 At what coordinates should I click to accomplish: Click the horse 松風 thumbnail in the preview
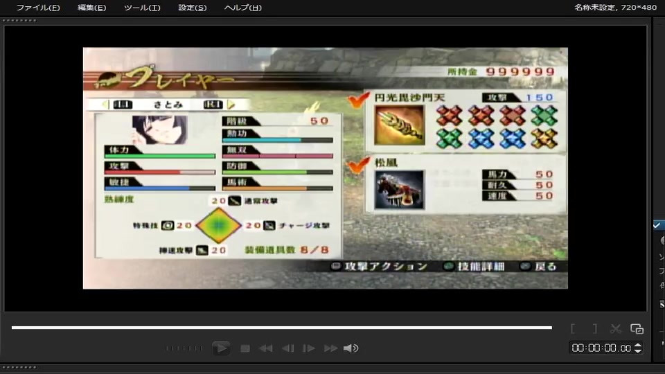(x=399, y=190)
